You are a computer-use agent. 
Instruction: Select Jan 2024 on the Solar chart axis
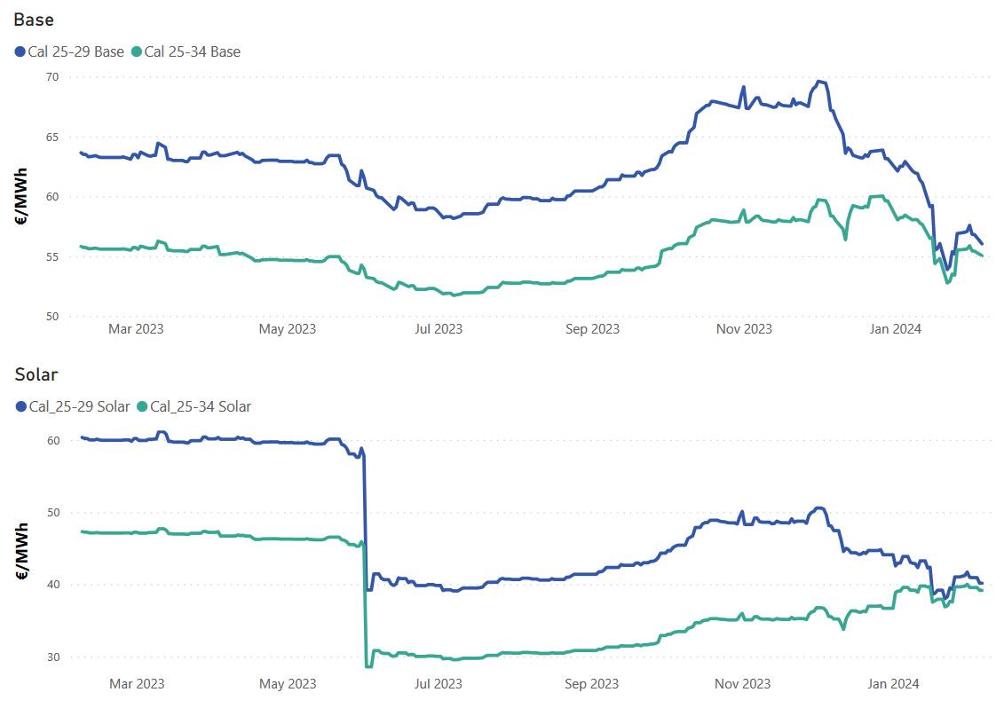pyautogui.click(x=896, y=684)
